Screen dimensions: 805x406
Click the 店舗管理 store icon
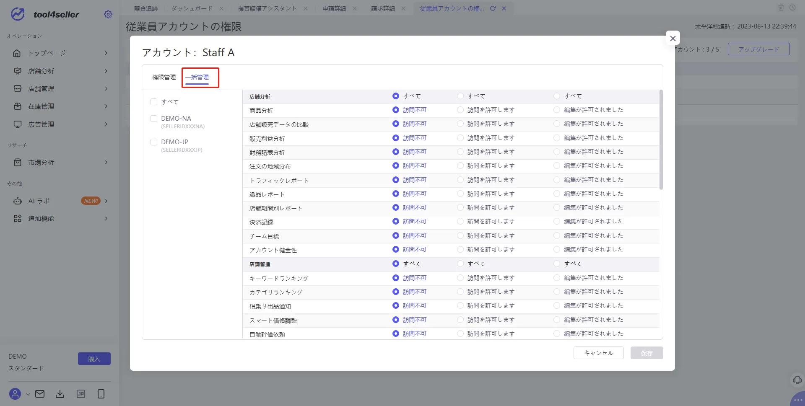pos(17,89)
